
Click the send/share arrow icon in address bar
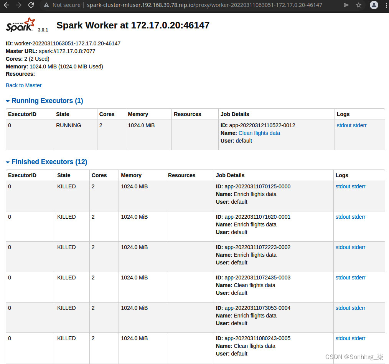[346, 5]
